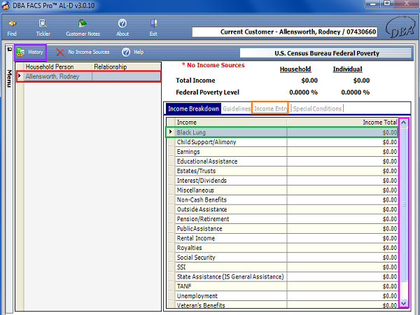420x315 pixels.
Task: Select the State Assistance (IS General Assistance) row
Action: (x=283, y=277)
